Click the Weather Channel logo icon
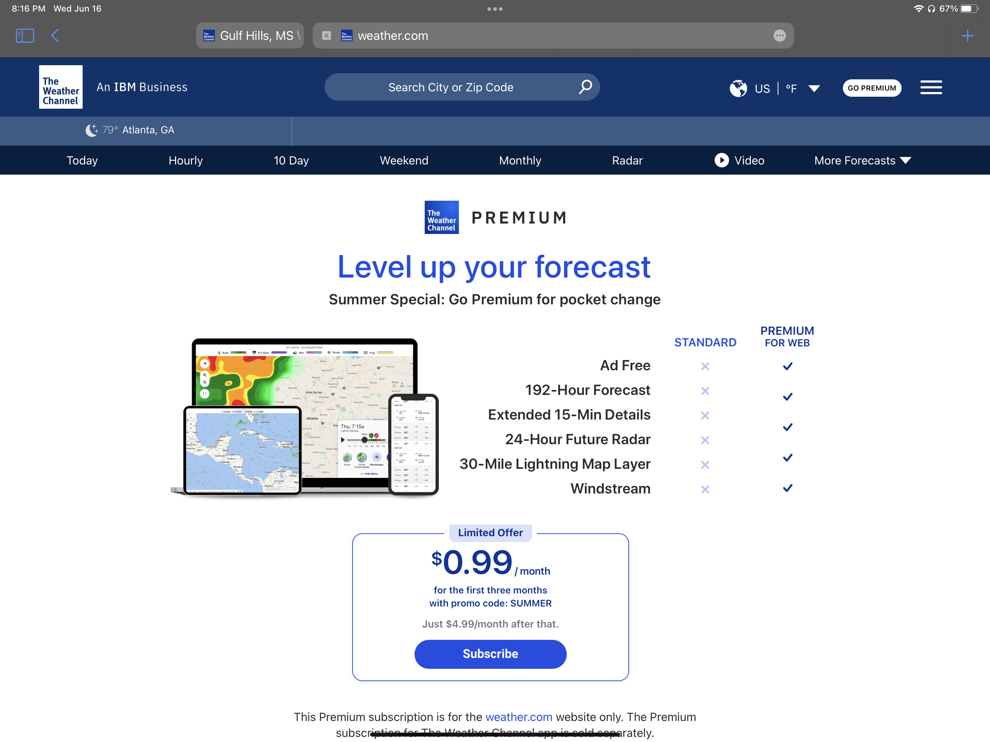This screenshot has width=990, height=742. coord(61,87)
